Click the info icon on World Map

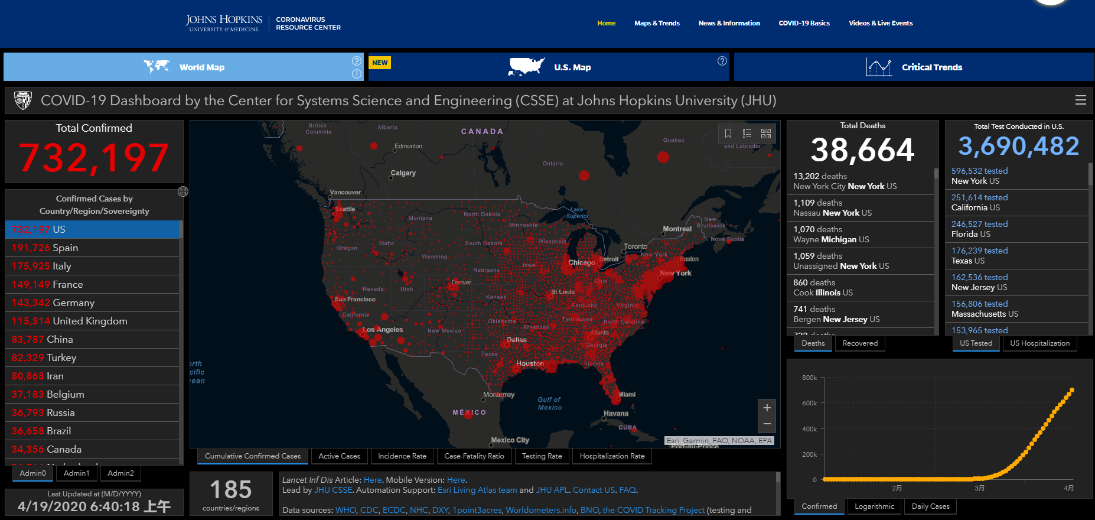(x=357, y=74)
